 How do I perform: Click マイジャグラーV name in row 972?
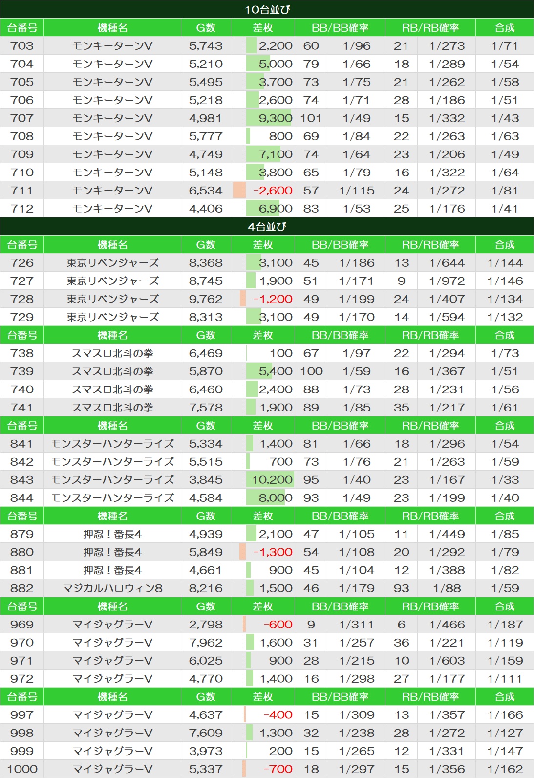click(x=112, y=679)
